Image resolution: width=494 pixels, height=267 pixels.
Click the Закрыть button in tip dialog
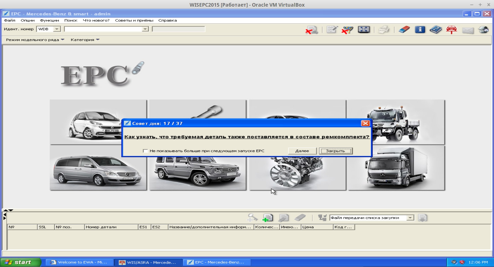336,151
